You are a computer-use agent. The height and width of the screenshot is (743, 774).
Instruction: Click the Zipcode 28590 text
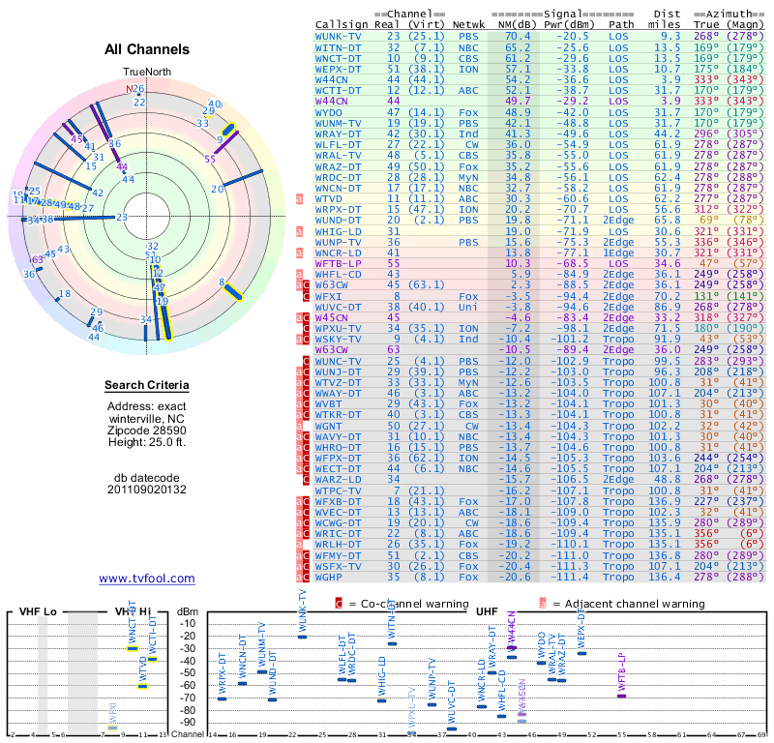pyautogui.click(x=147, y=431)
